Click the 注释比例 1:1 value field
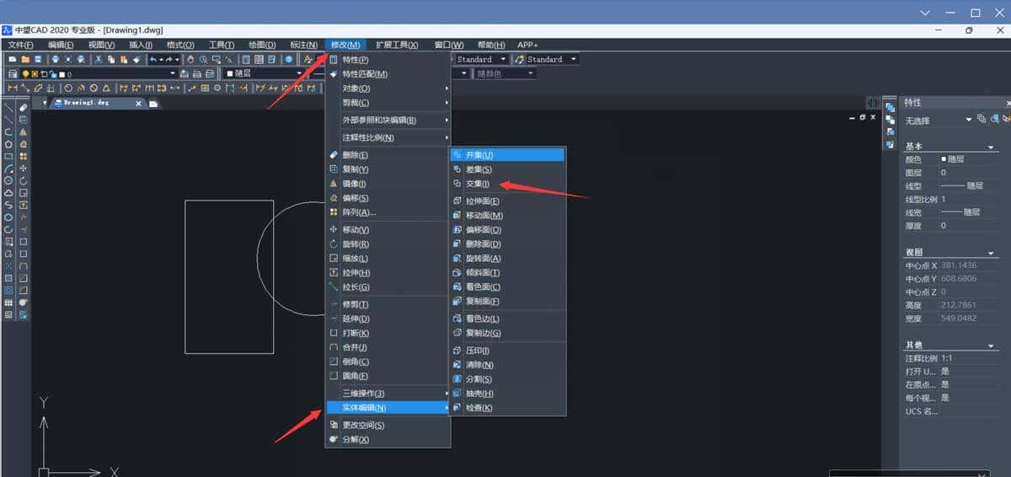 point(969,358)
